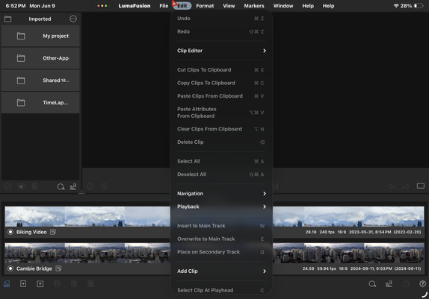429x299 pixels.
Task: Open the library search magnifier icon
Action: pyautogui.click(x=61, y=186)
